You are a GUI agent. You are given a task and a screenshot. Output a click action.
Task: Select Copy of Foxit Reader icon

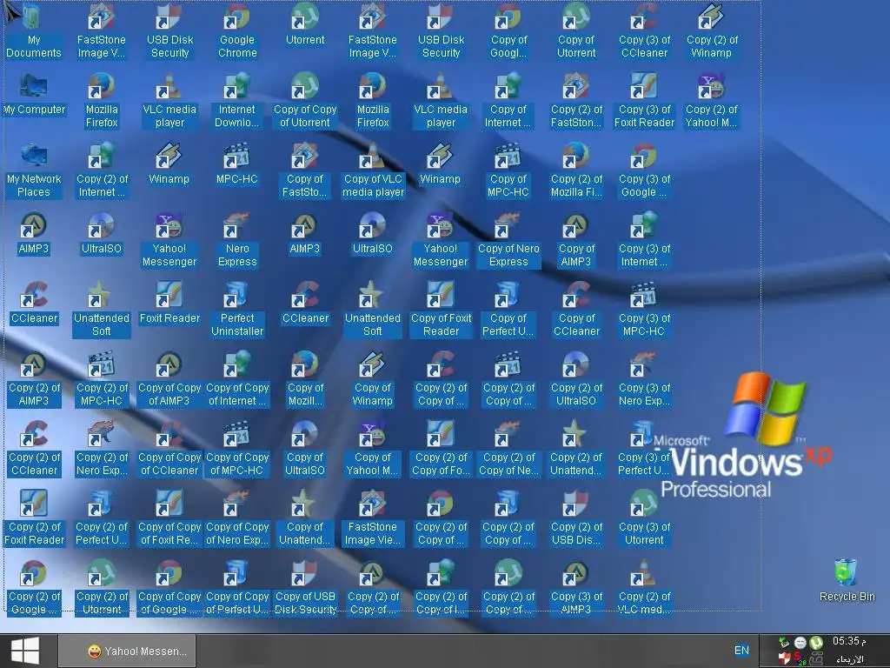pos(441,310)
